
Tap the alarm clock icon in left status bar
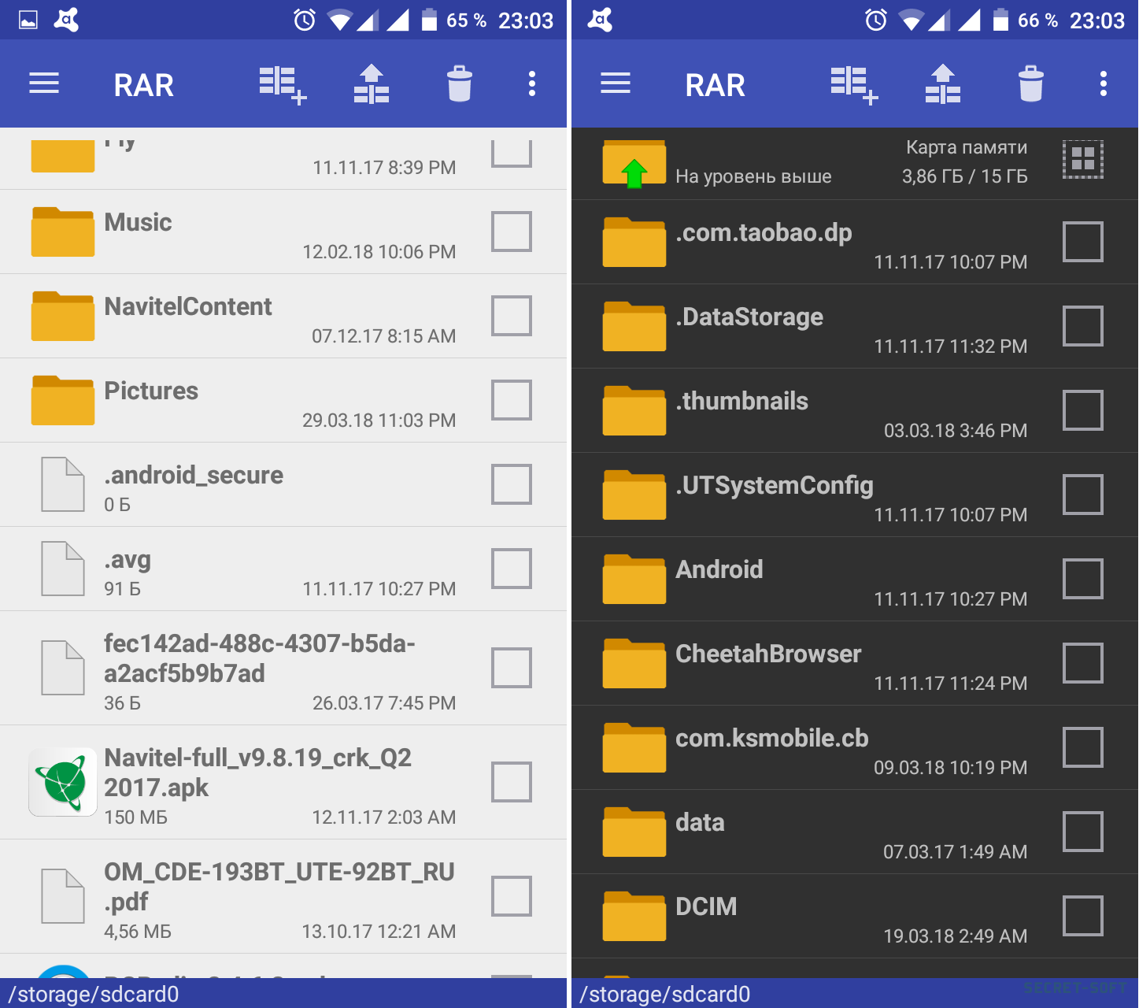(305, 20)
